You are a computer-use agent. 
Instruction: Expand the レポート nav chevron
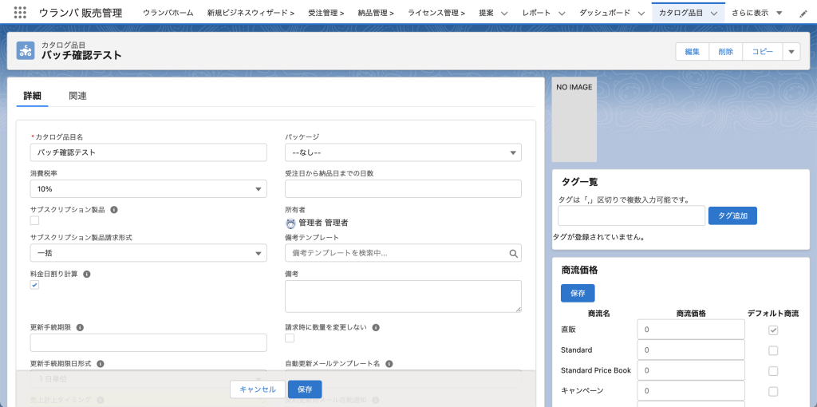coord(561,13)
